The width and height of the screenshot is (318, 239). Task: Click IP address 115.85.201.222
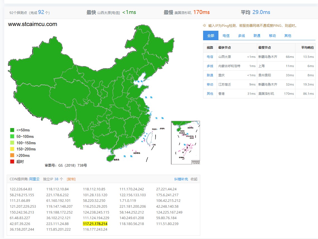(x=58, y=229)
